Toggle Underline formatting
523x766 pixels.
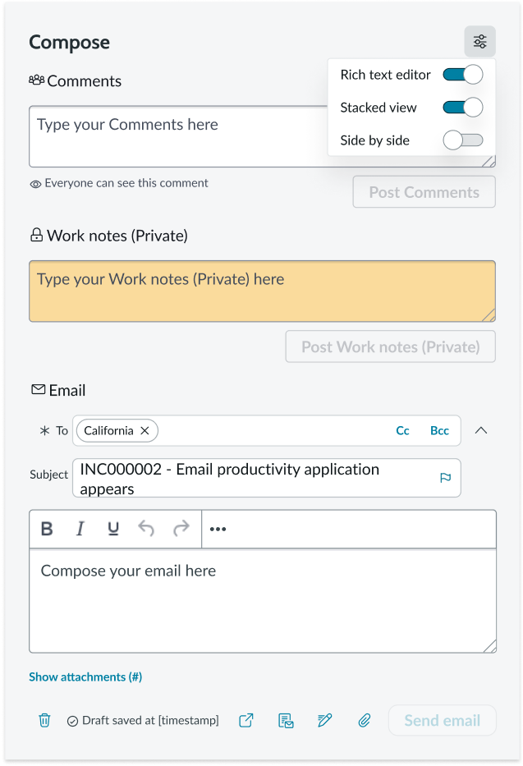(113, 529)
